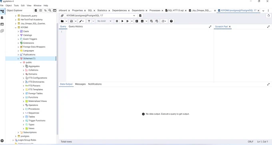Open dropdown arrow next to open-file icon
The height and width of the screenshot is (145, 272).
66,21
